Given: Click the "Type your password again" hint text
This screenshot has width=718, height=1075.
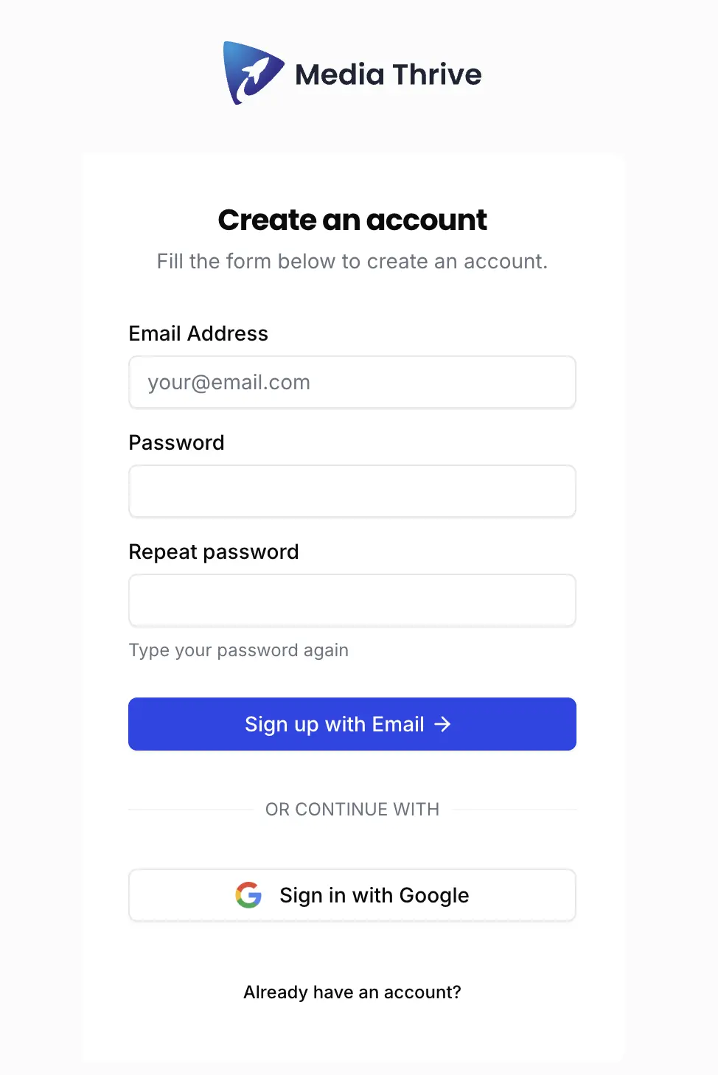Looking at the screenshot, I should coord(238,650).
